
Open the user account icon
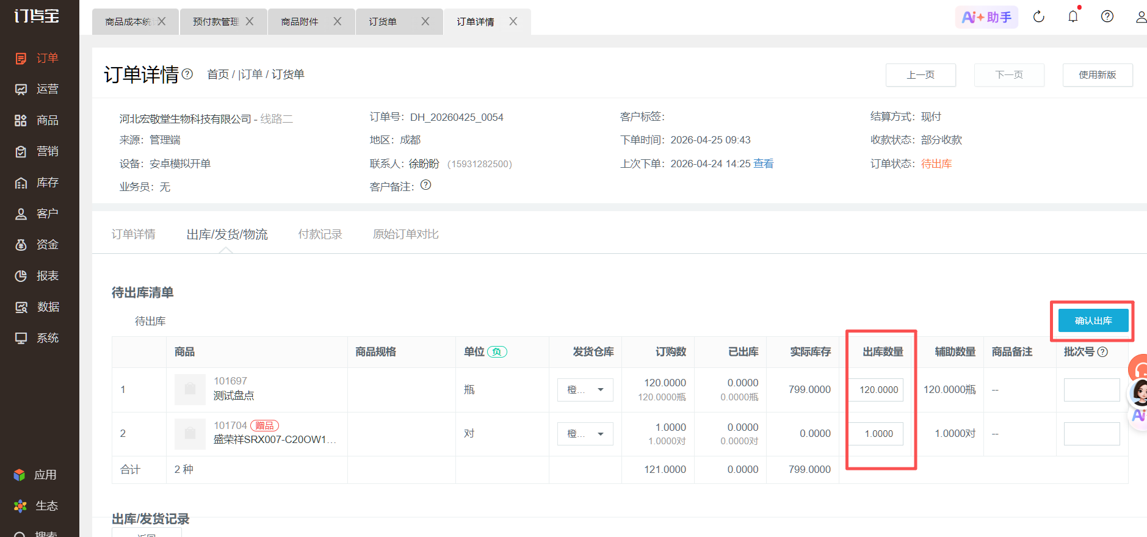tap(1140, 17)
